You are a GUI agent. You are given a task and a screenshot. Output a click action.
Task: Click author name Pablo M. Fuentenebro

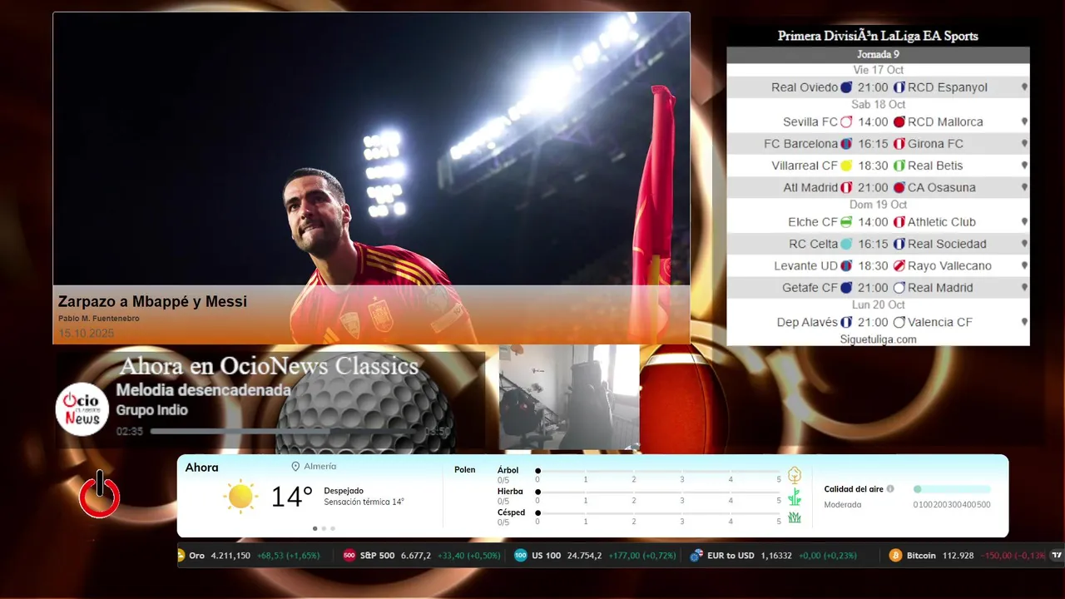99,319
